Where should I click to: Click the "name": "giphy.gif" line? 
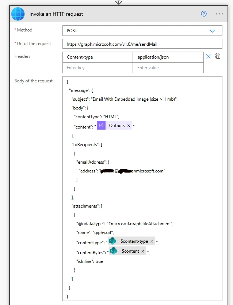[95, 233]
